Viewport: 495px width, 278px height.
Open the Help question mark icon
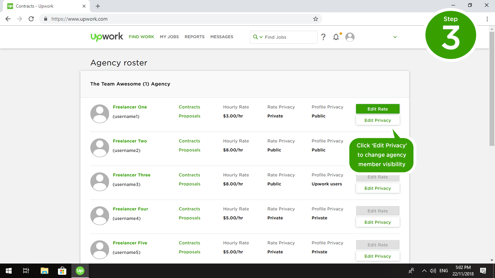pos(323,37)
